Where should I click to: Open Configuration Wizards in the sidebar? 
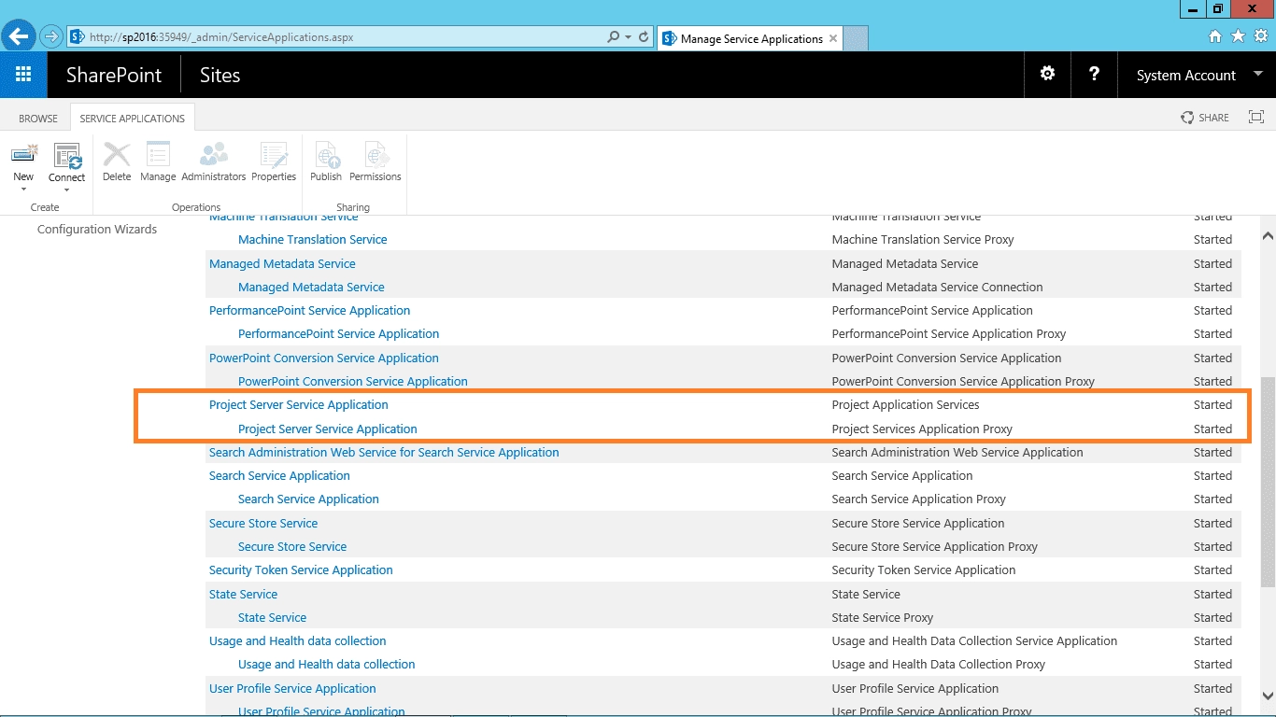coord(97,230)
